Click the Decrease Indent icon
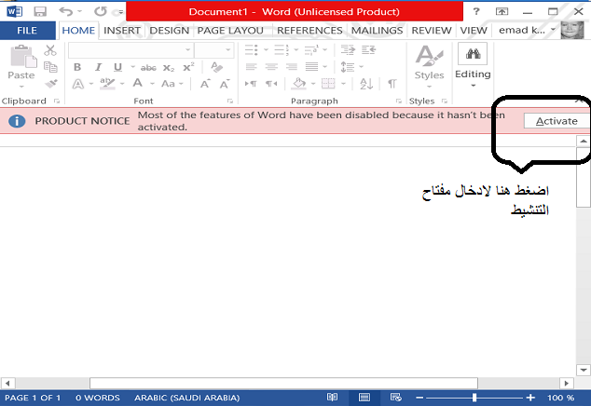This screenshot has height=406, width=591. tap(368, 49)
